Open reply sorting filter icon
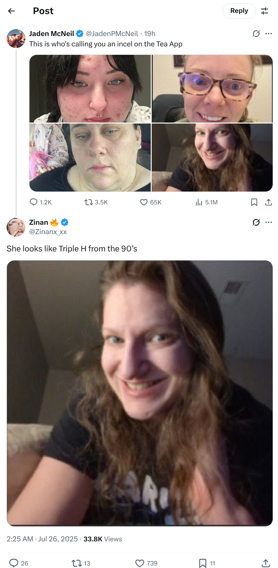Viewport: 278px width, 568px height. [x=265, y=11]
